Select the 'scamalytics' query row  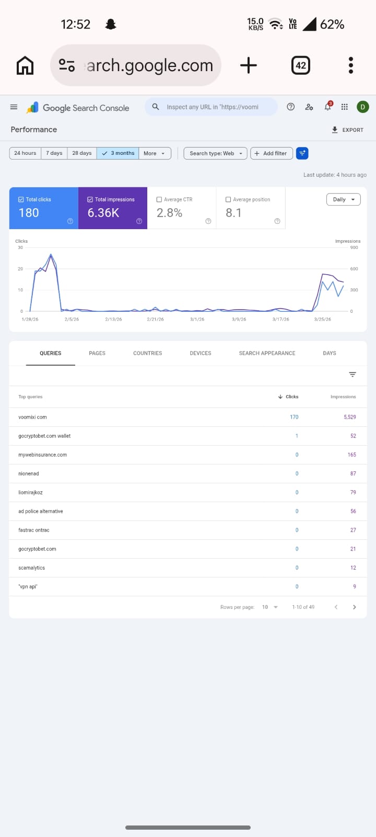(188, 568)
